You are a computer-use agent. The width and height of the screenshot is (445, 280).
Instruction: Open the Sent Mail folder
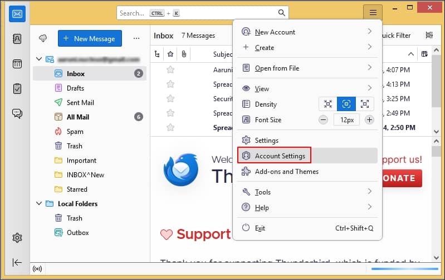90,102
